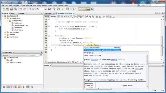Click the Debug Project toolbar icon

68,9
